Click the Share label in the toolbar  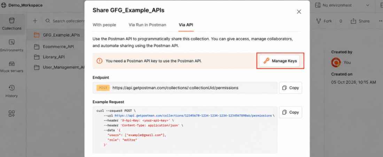tap(364, 21)
